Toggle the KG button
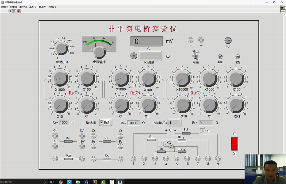286x184 pixels. coord(238,57)
